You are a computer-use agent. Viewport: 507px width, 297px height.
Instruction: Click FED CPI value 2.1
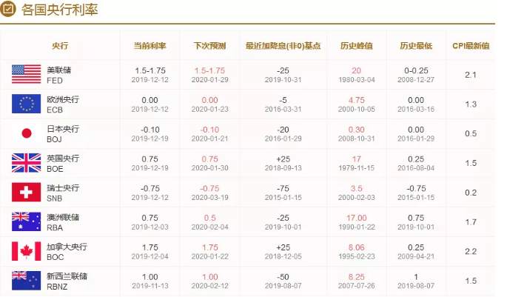[471, 75]
